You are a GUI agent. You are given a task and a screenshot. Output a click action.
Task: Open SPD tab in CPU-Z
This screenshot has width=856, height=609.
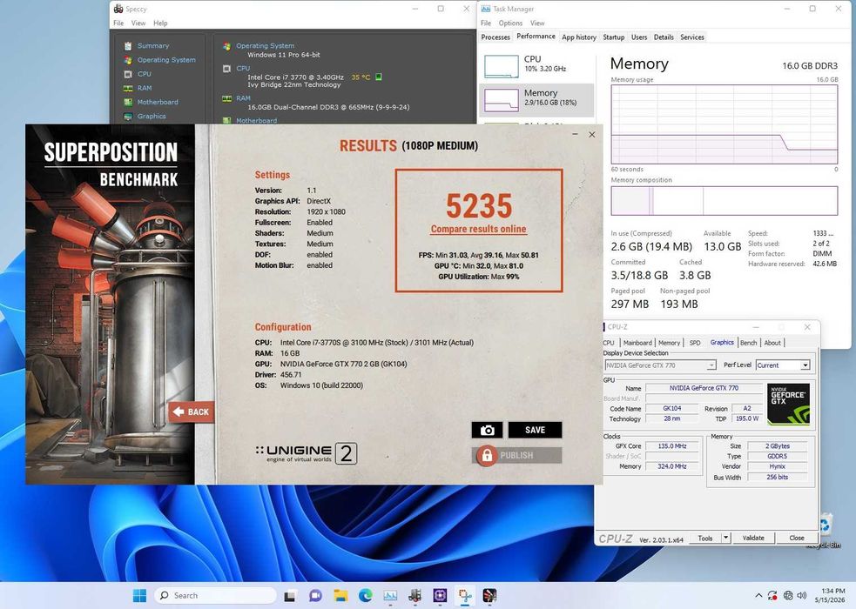click(x=694, y=343)
